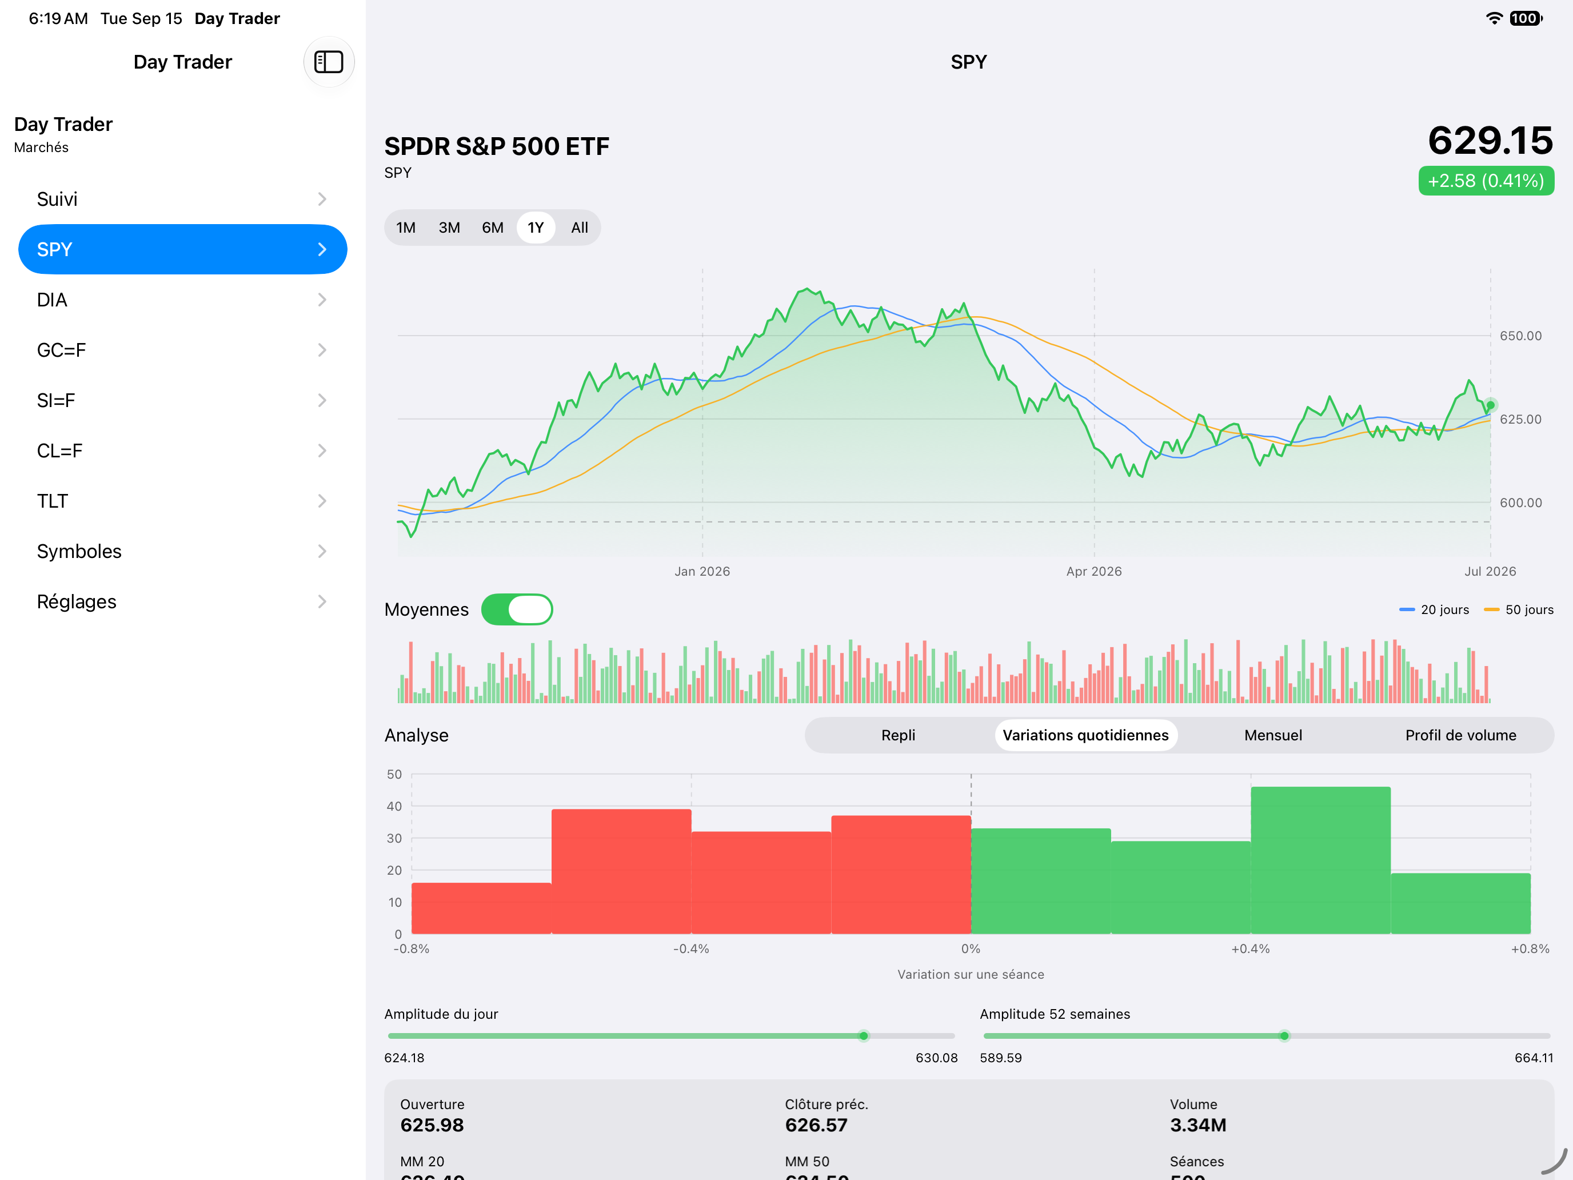Expand the DIA row chevron

pyautogui.click(x=322, y=300)
